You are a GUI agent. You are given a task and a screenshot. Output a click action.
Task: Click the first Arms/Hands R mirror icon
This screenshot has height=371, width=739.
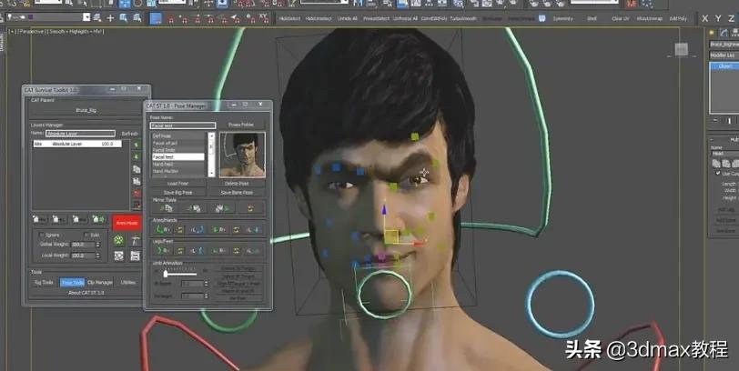click(163, 230)
